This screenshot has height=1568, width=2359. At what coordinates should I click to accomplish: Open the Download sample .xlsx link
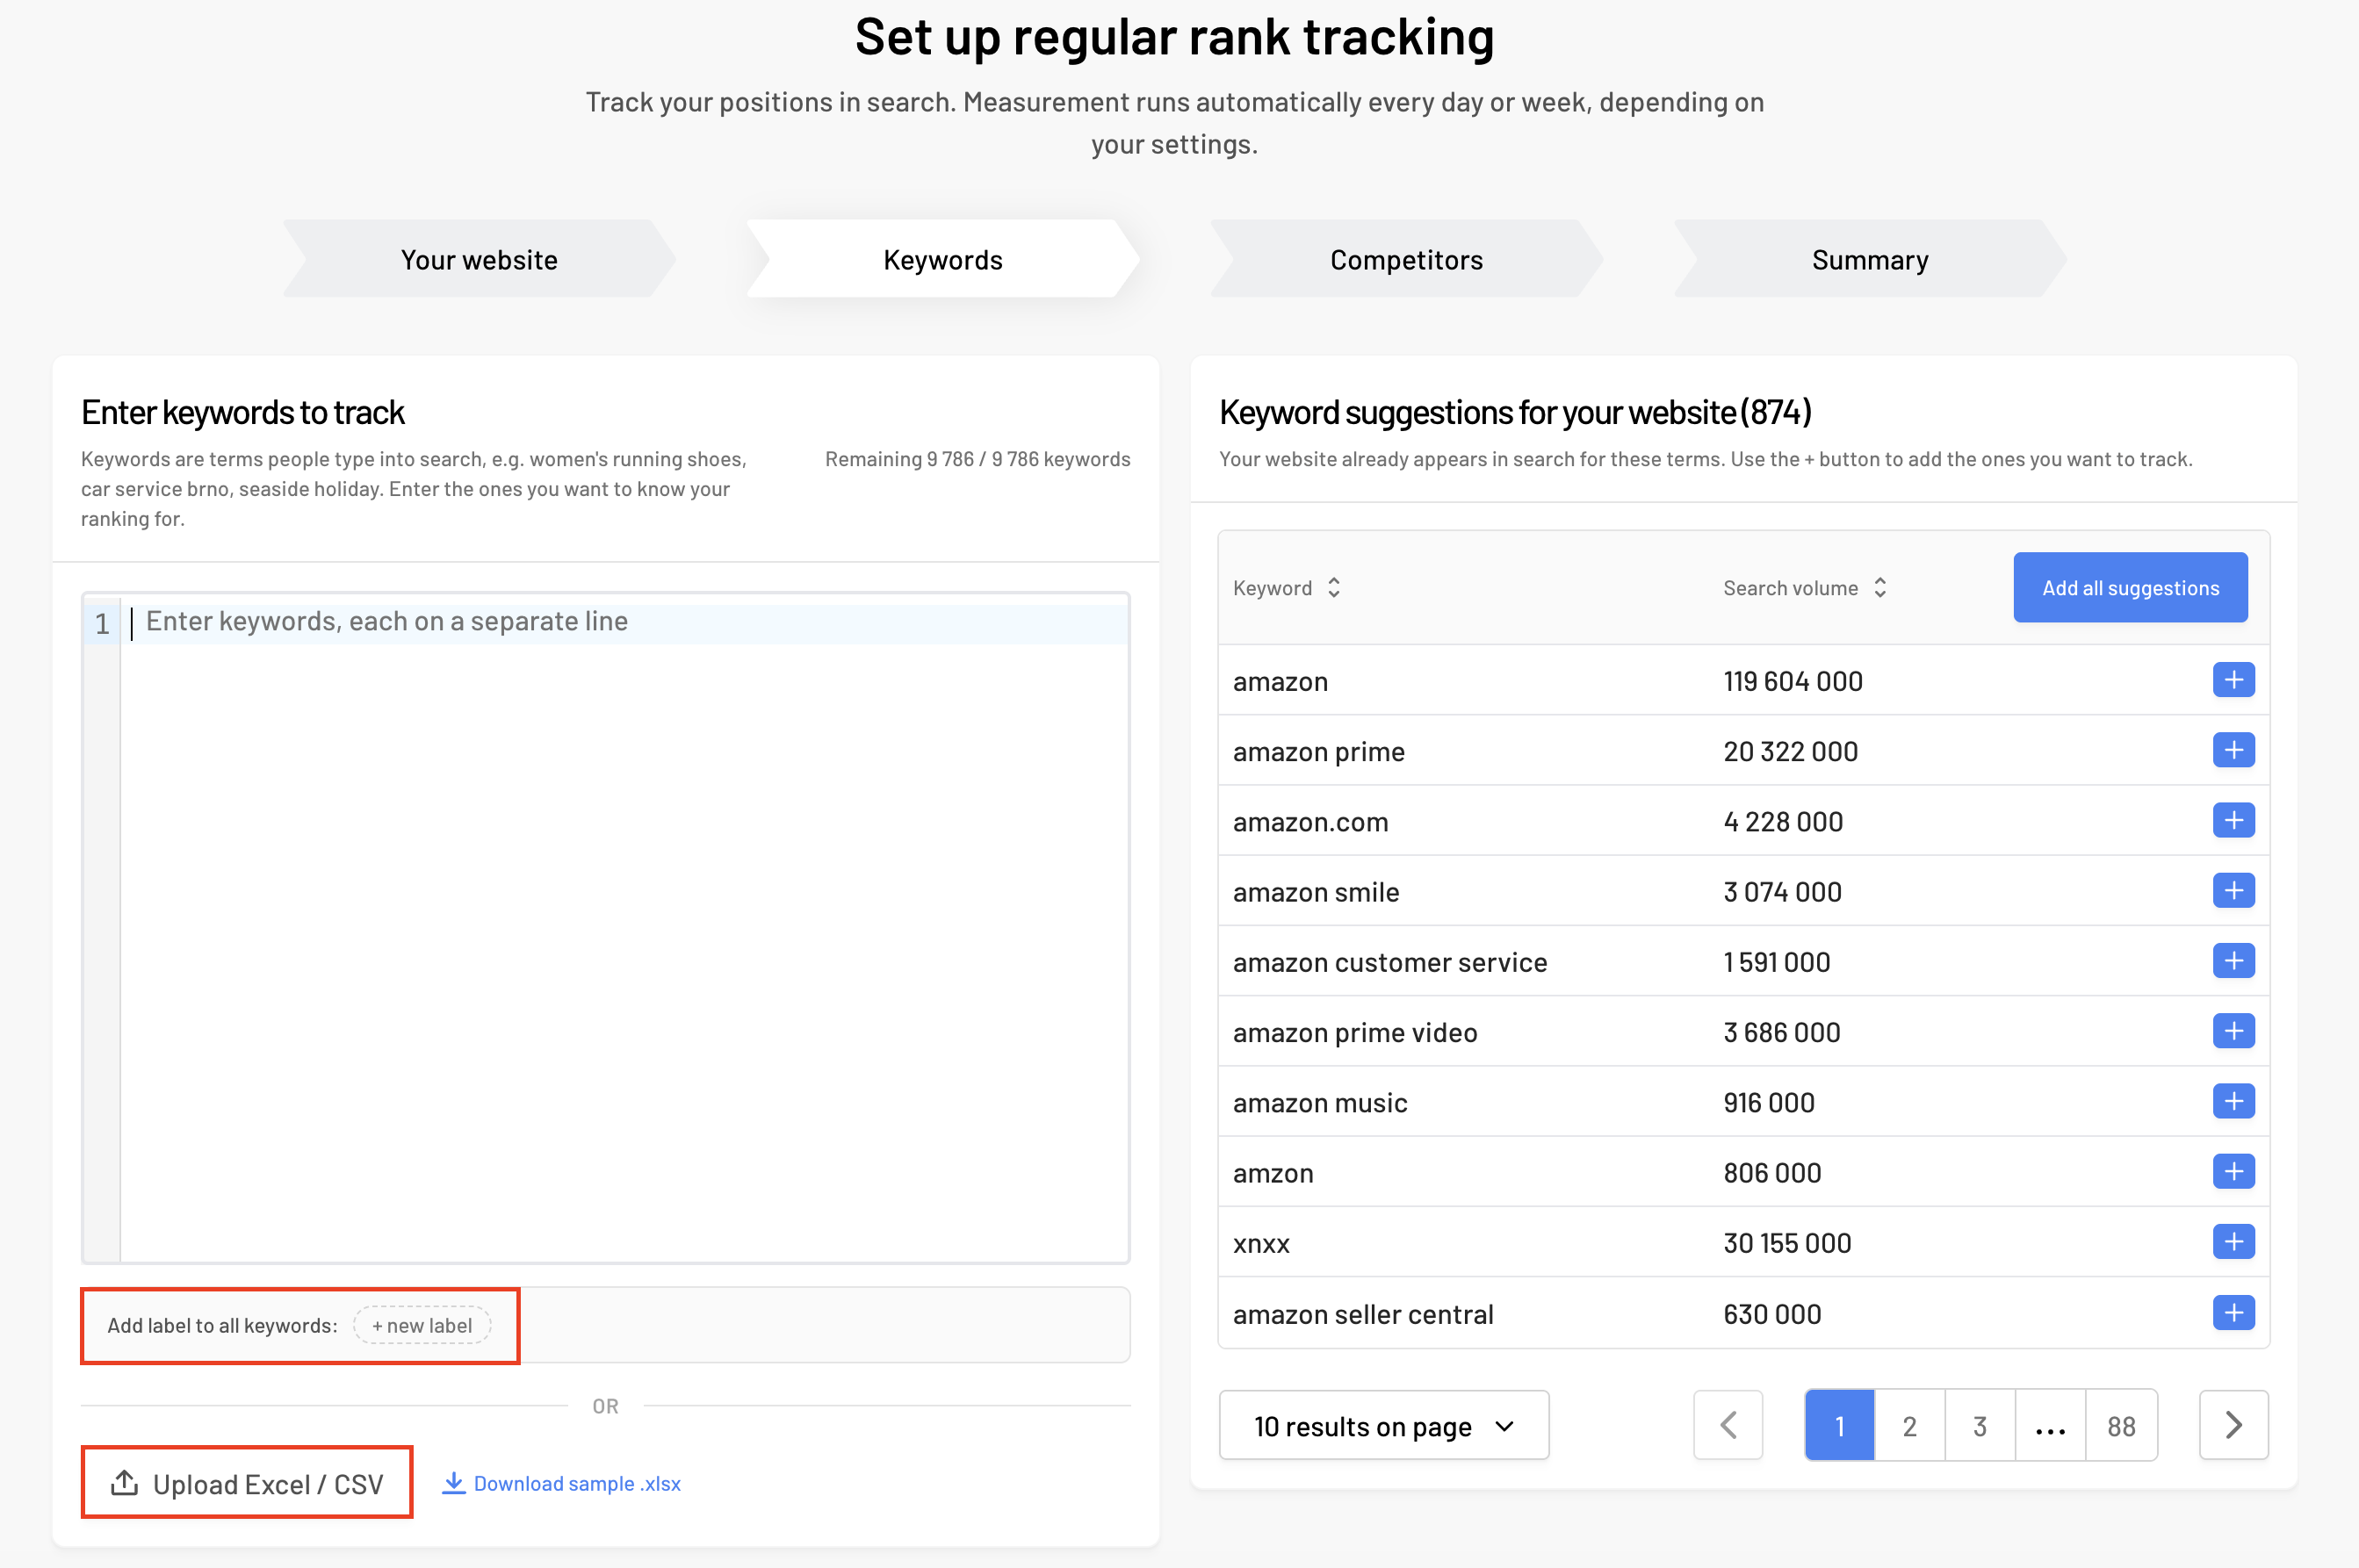(561, 1483)
